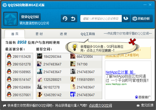Click recently analyzed number 2861537661
This screenshot has width=156, height=110.
[x=22, y=95]
